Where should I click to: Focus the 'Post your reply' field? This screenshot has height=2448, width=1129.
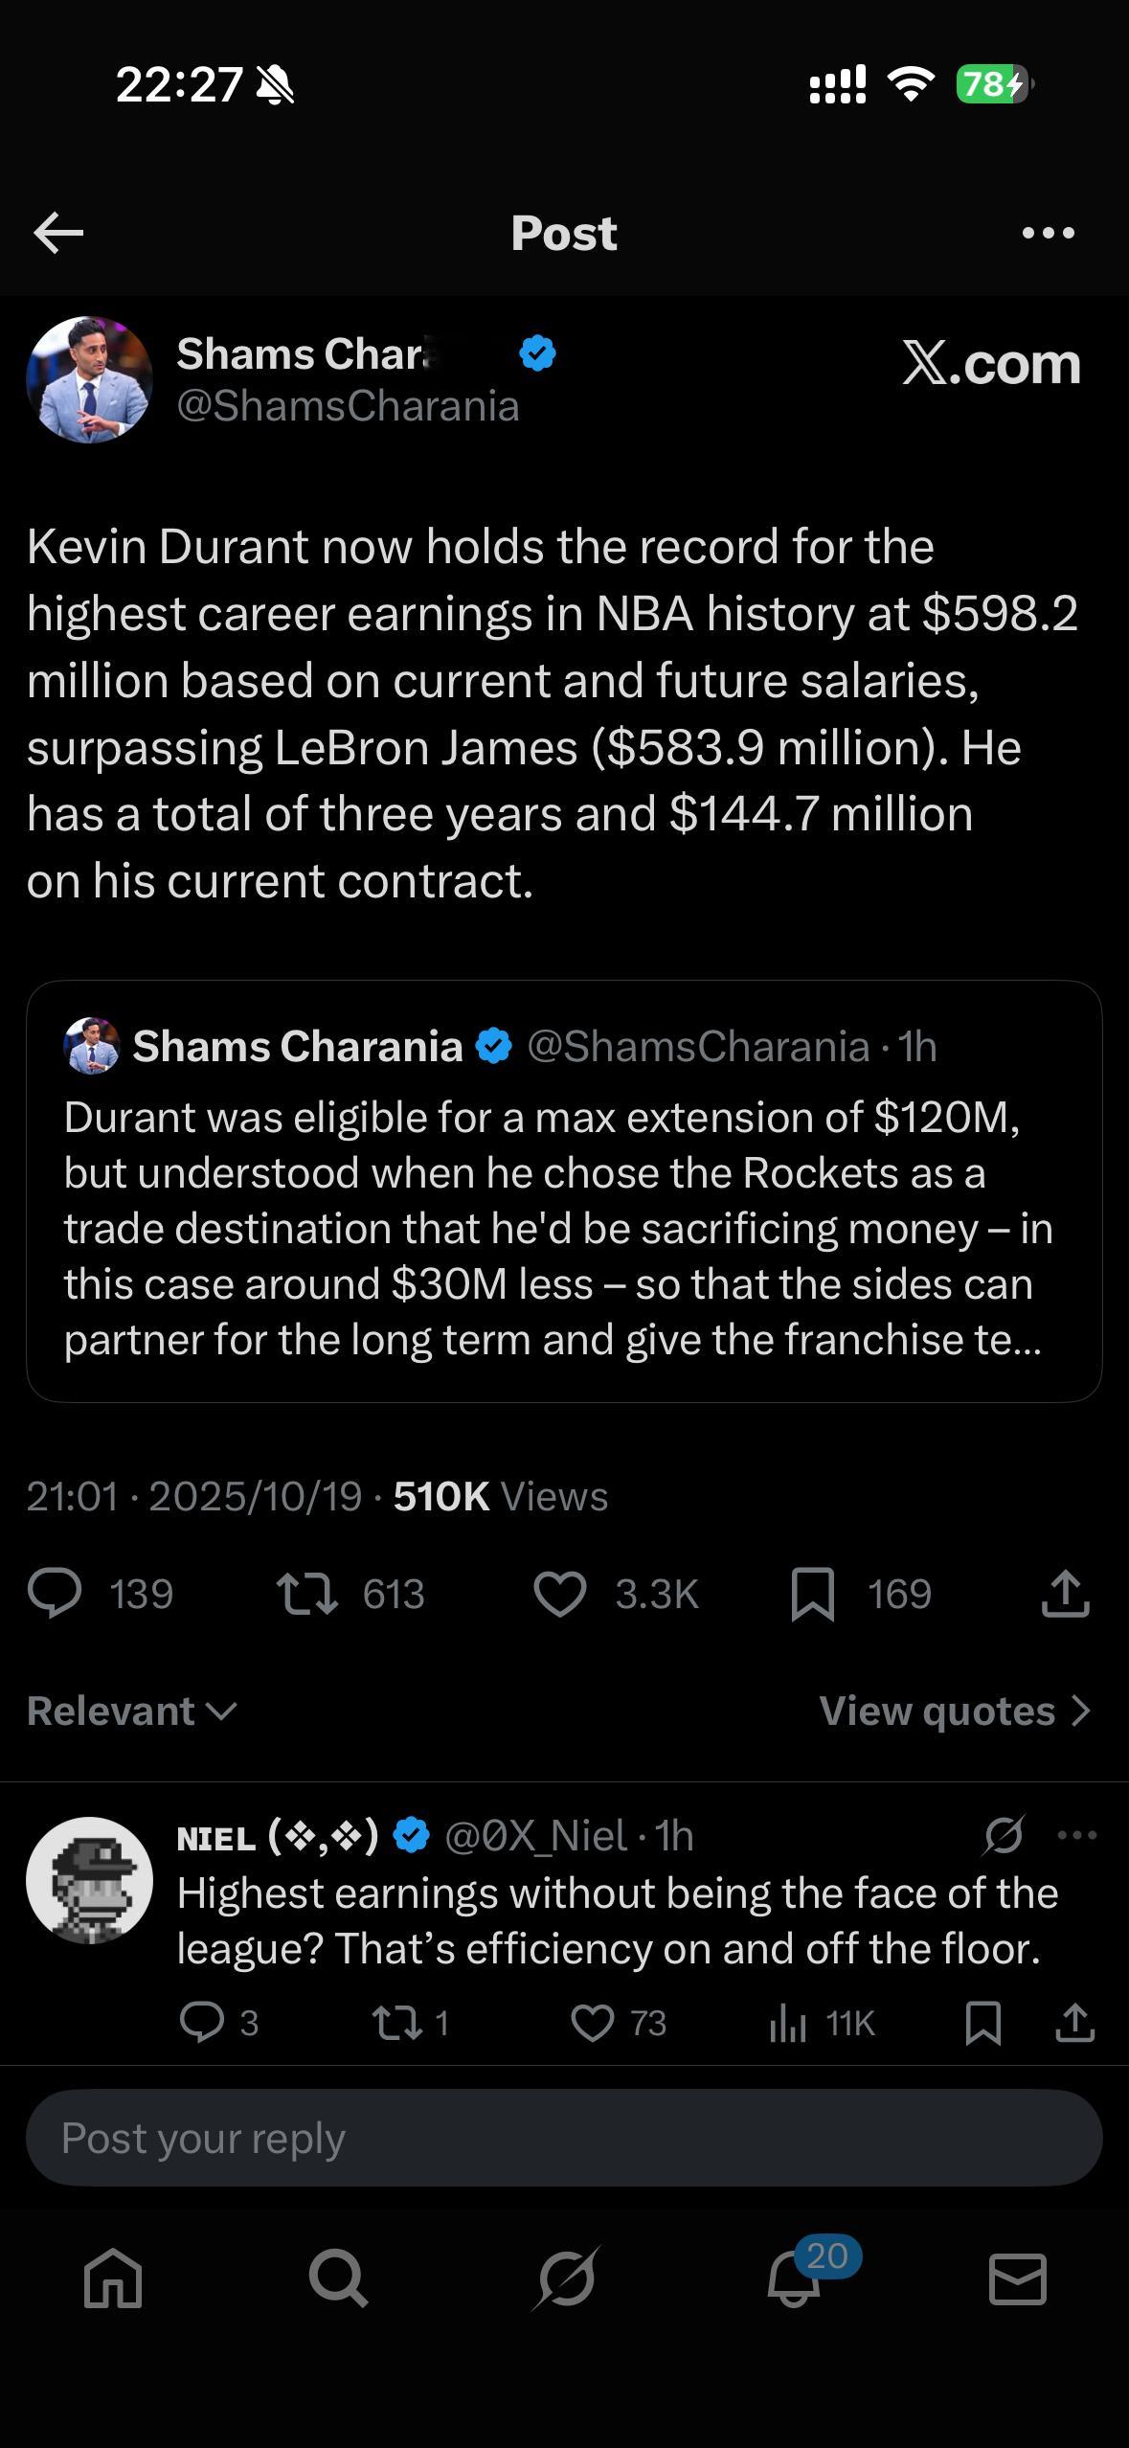tap(564, 2138)
